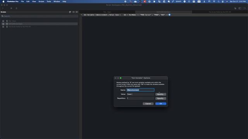The width and height of the screenshot is (248, 139).
Task: Click the cloud icon in menu bar
Action: (135, 2)
